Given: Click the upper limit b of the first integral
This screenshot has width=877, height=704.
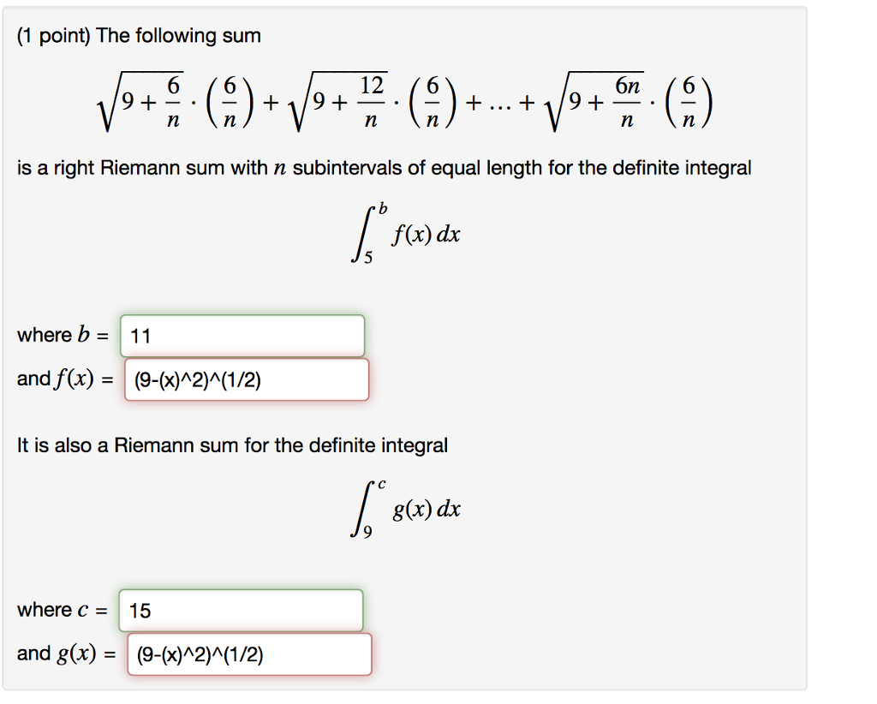Looking at the screenshot, I should click(x=383, y=208).
